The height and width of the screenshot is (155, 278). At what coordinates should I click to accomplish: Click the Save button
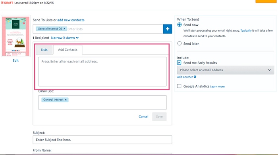[159, 117]
